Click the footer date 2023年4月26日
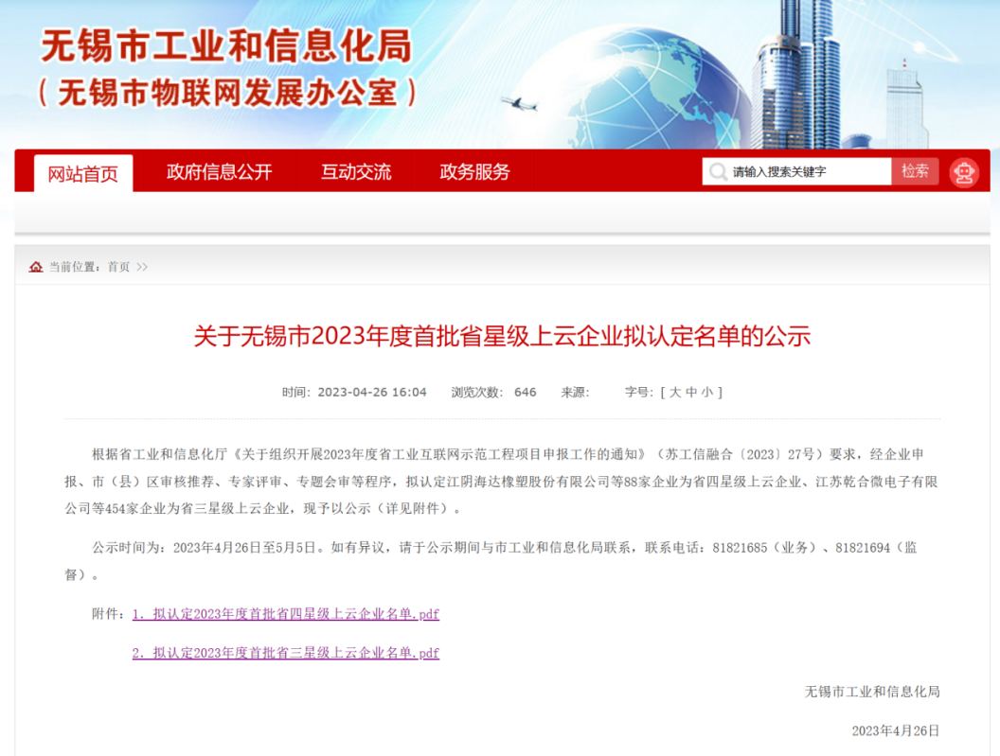This screenshot has width=1000, height=756. (x=896, y=730)
